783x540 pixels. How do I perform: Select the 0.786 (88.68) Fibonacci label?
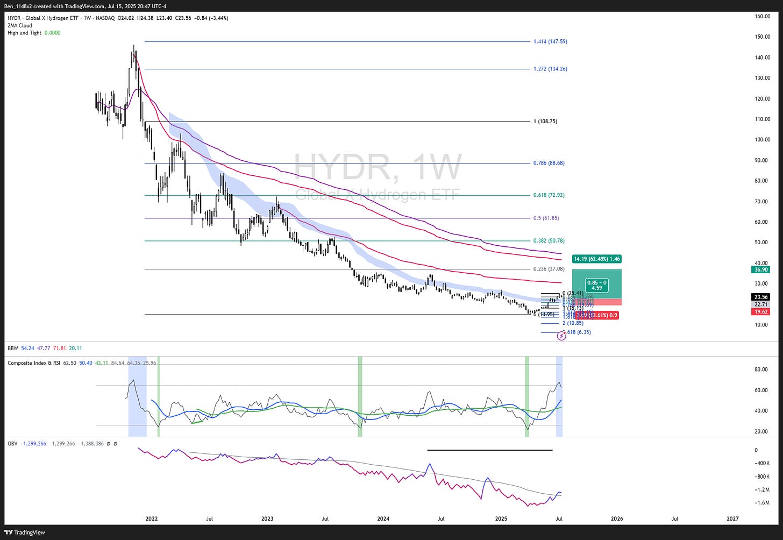click(549, 163)
